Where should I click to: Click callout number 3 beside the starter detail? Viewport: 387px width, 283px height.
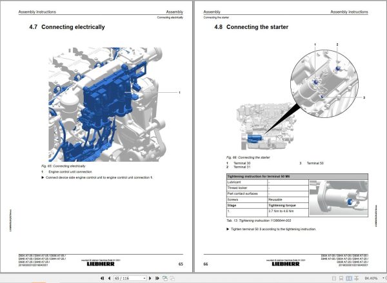click(364, 98)
